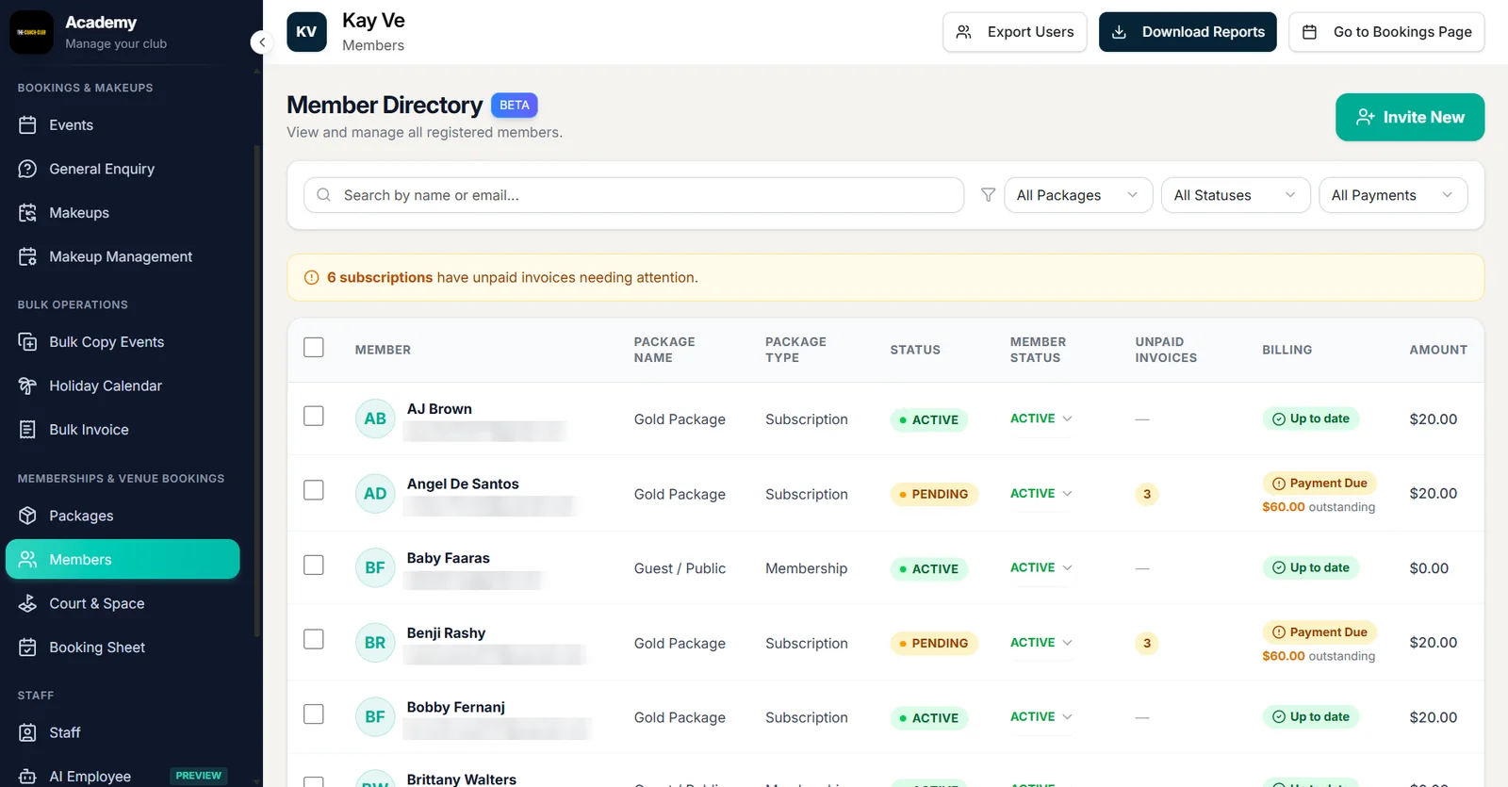Select the Benji Rashy row checkbox

point(314,639)
